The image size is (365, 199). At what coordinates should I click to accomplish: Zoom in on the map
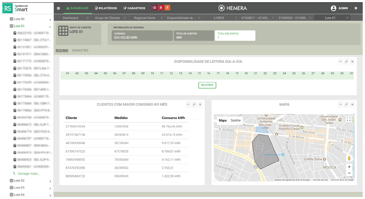click(349, 167)
